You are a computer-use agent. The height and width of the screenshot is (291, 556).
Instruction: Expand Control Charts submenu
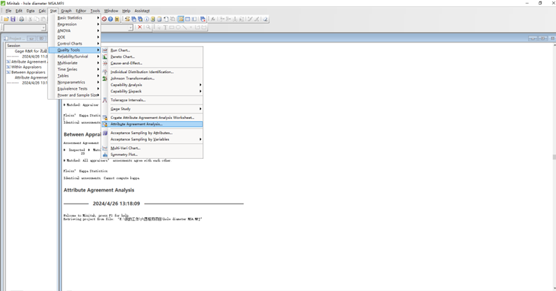point(74,43)
